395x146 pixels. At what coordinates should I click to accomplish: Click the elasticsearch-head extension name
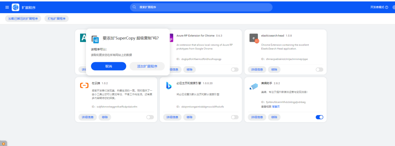pos(272,35)
